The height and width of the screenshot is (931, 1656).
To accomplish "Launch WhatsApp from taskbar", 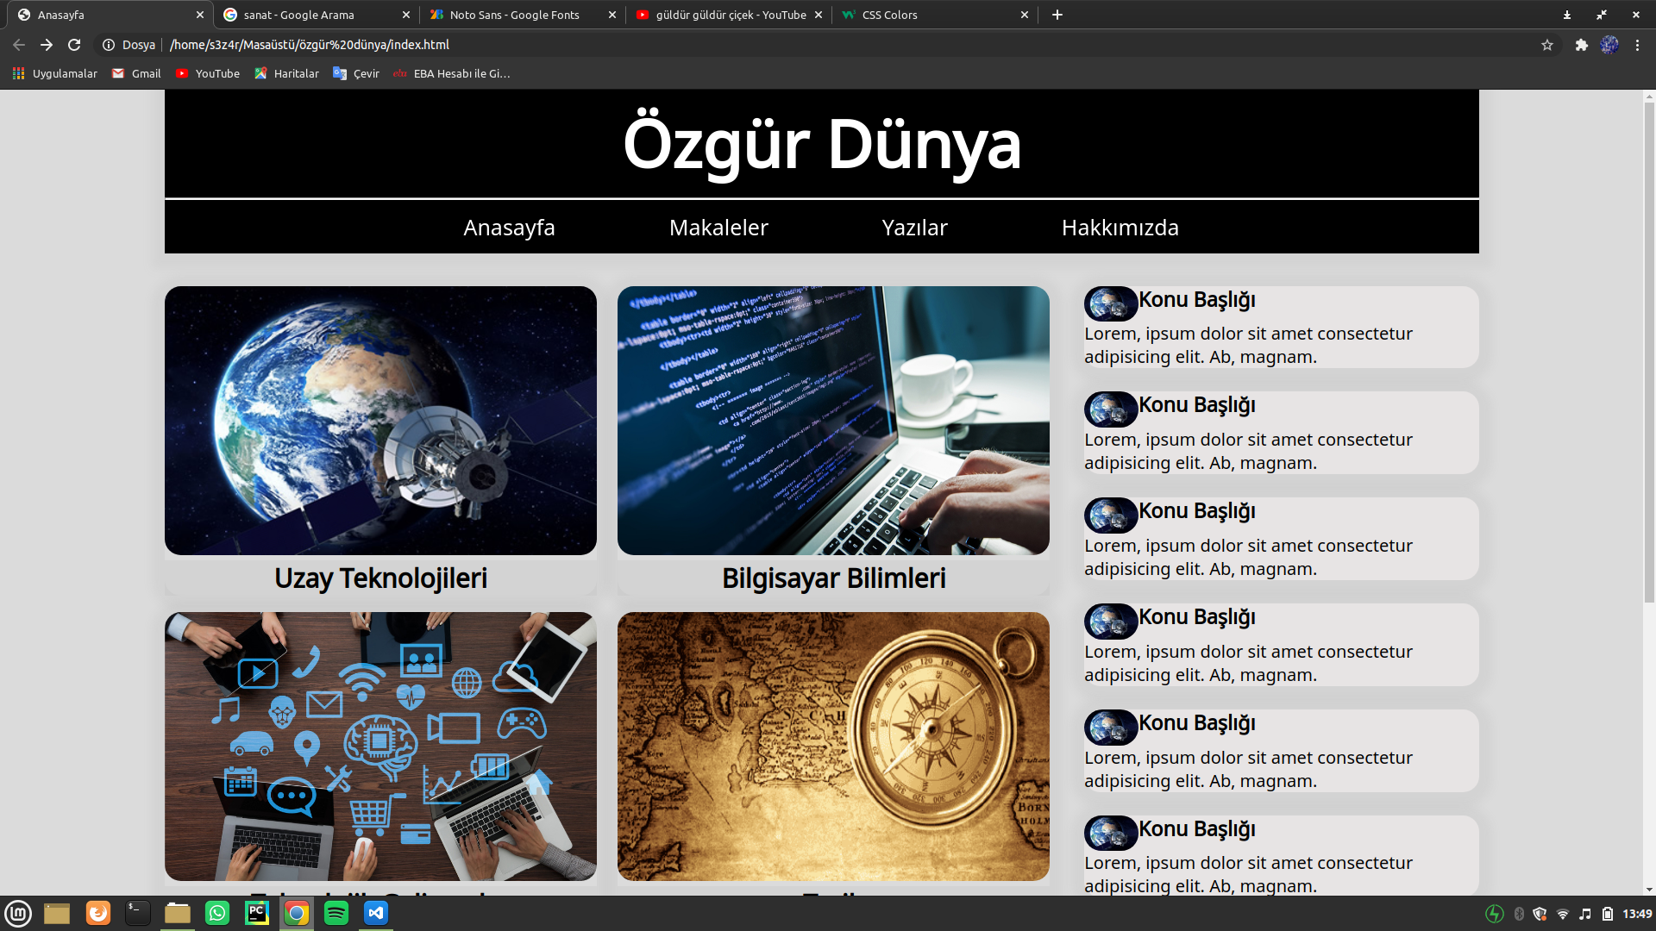I will tap(217, 913).
